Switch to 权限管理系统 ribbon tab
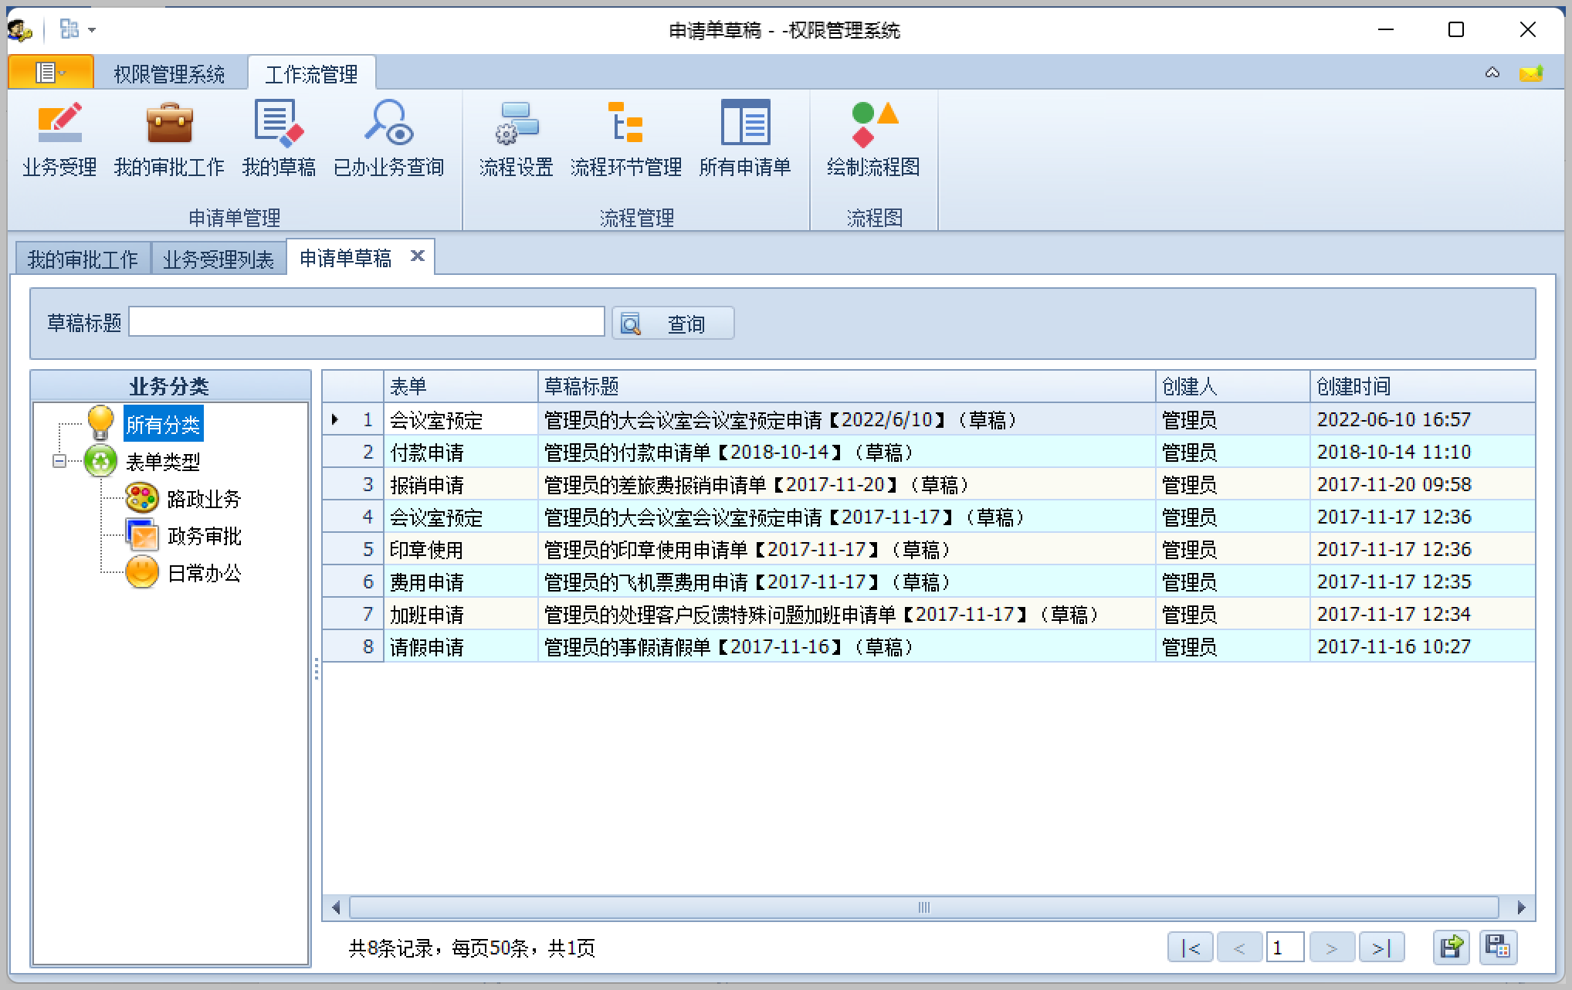 169,74
